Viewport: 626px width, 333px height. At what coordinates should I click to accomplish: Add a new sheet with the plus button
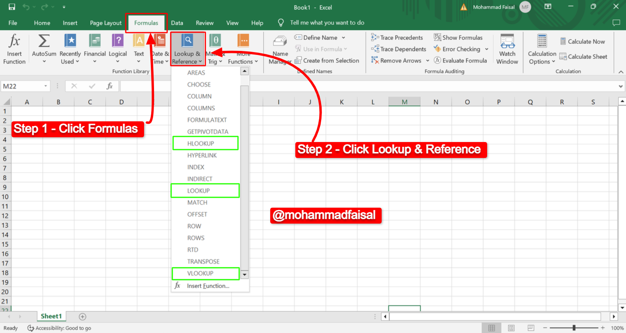pos(82,317)
